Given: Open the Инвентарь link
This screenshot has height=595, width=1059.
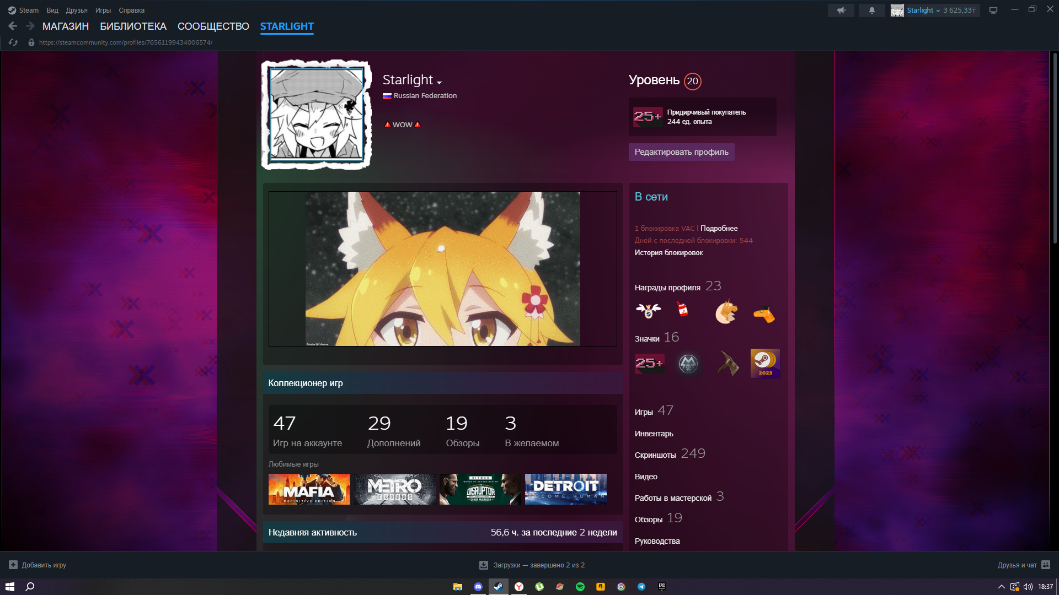Looking at the screenshot, I should [x=654, y=434].
